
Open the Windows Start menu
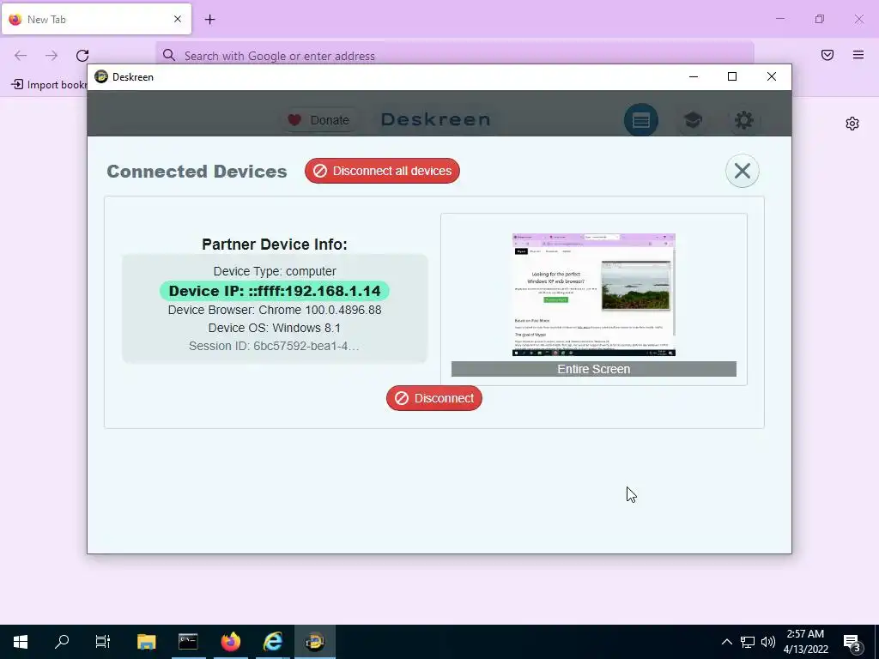(x=21, y=642)
